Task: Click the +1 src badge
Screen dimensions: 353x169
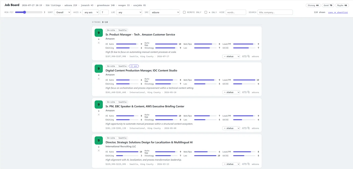Action: pyautogui.click(x=134, y=66)
